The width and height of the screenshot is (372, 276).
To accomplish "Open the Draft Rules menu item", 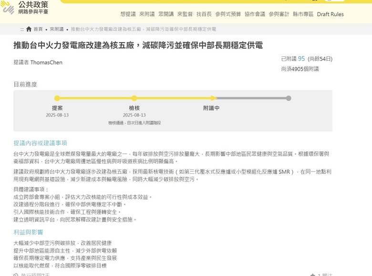I will (x=330, y=14).
